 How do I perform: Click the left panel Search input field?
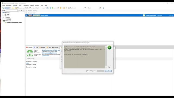click(x=12, y=11)
